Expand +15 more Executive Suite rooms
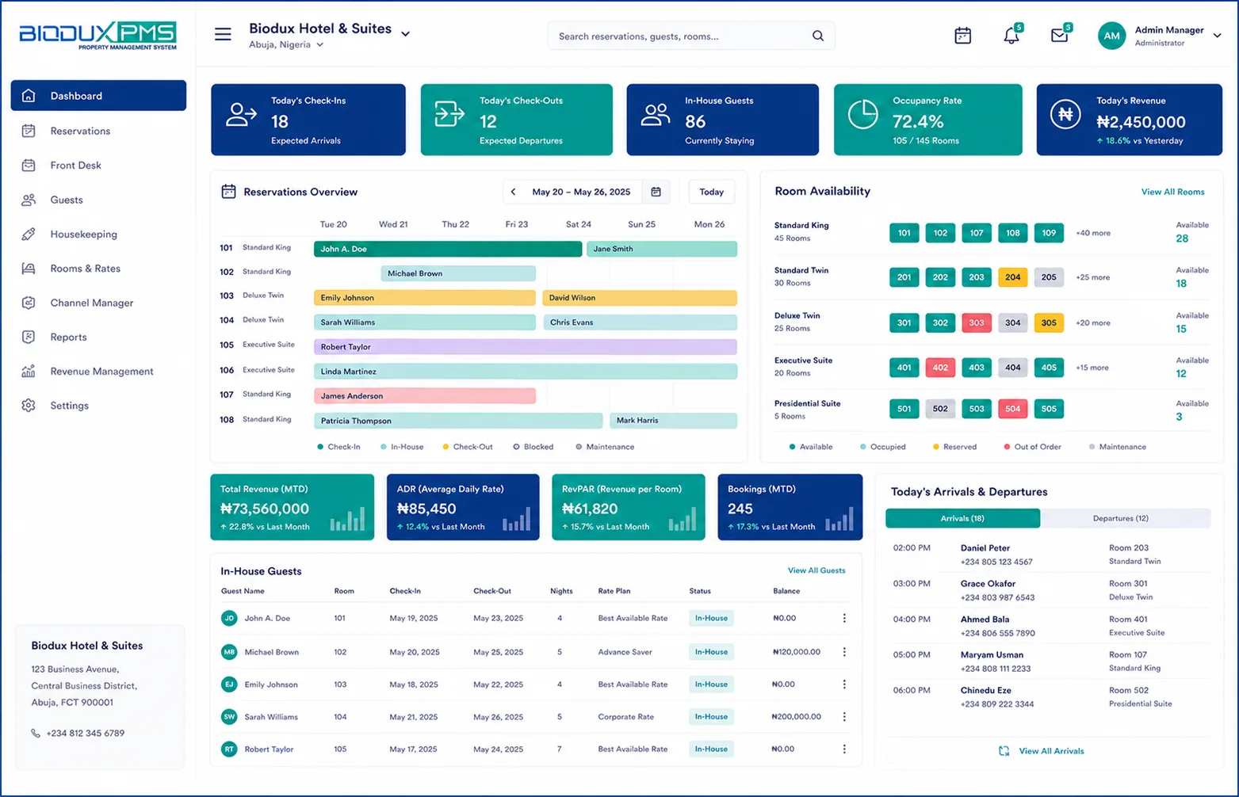Image resolution: width=1239 pixels, height=797 pixels. point(1092,368)
